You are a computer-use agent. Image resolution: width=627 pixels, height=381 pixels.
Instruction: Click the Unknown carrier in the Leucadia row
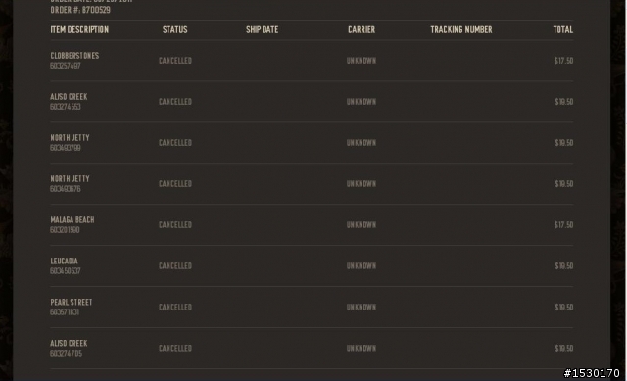pos(362,266)
